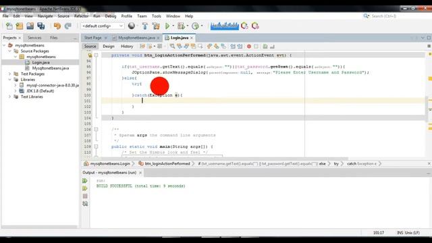Screen dimensions: 432x243
Task: Start Macro Recording red dot button
Action: click(x=249, y=47)
